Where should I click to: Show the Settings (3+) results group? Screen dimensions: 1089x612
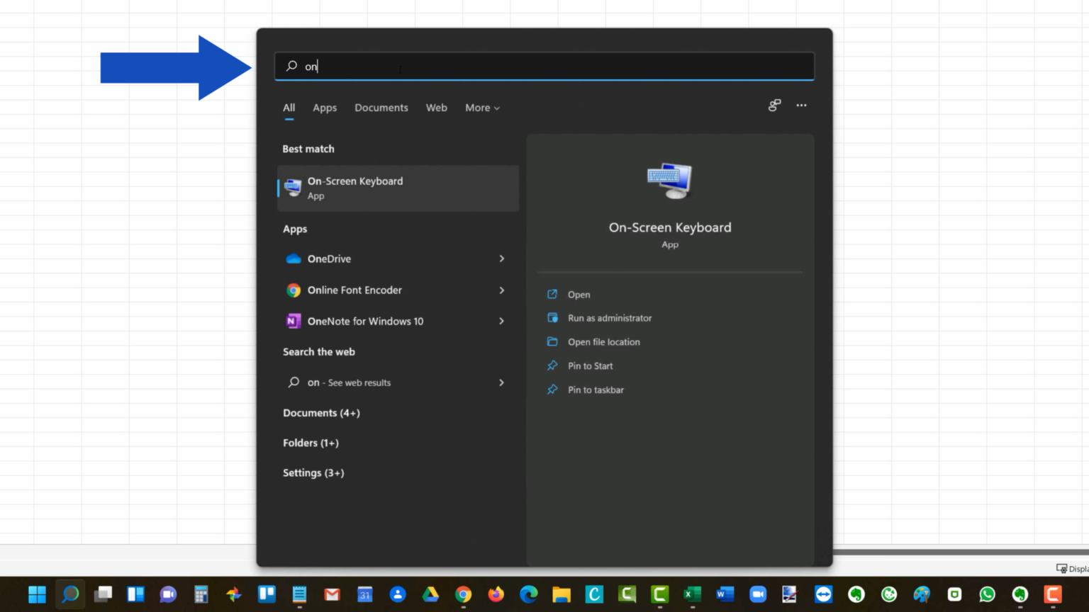coord(313,473)
